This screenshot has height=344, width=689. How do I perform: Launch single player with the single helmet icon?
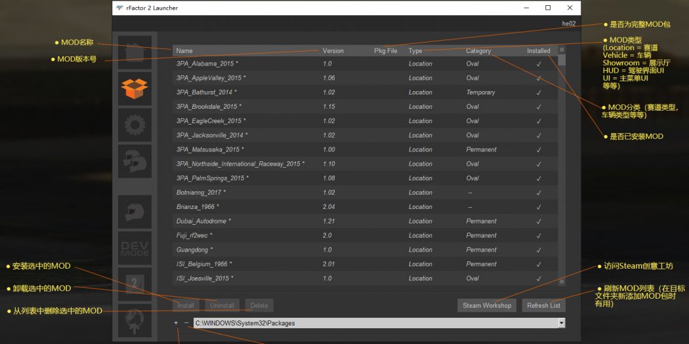(x=135, y=212)
